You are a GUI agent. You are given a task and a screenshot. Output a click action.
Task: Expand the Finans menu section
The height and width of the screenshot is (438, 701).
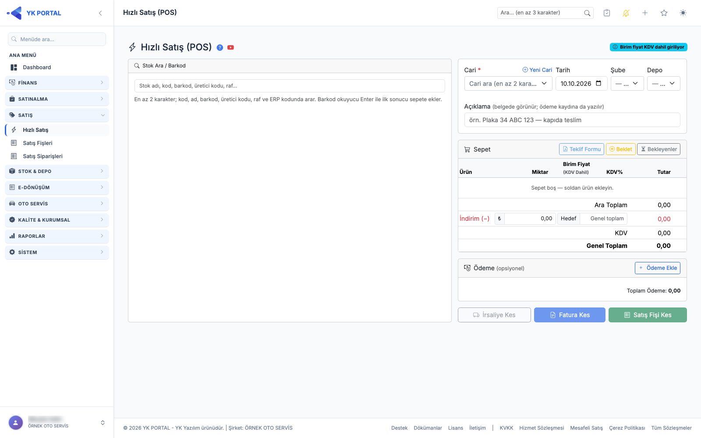point(57,83)
